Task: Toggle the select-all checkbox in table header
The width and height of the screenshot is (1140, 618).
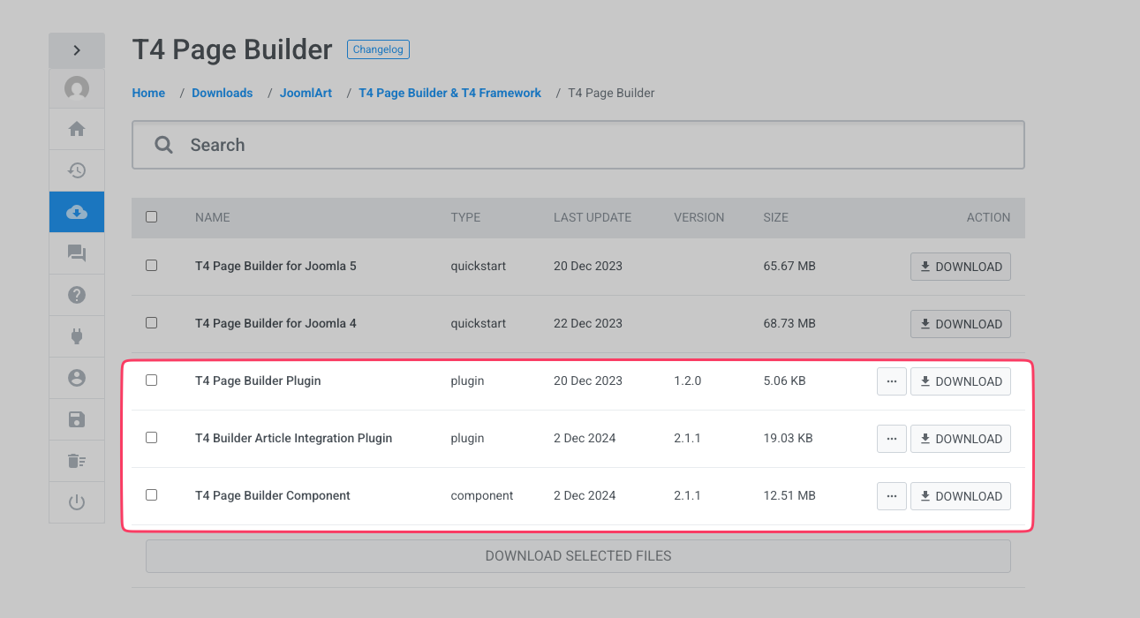Action: (x=151, y=216)
